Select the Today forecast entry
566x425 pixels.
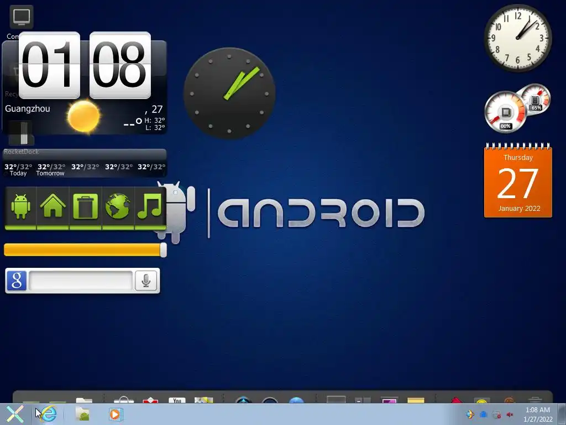[18, 169]
